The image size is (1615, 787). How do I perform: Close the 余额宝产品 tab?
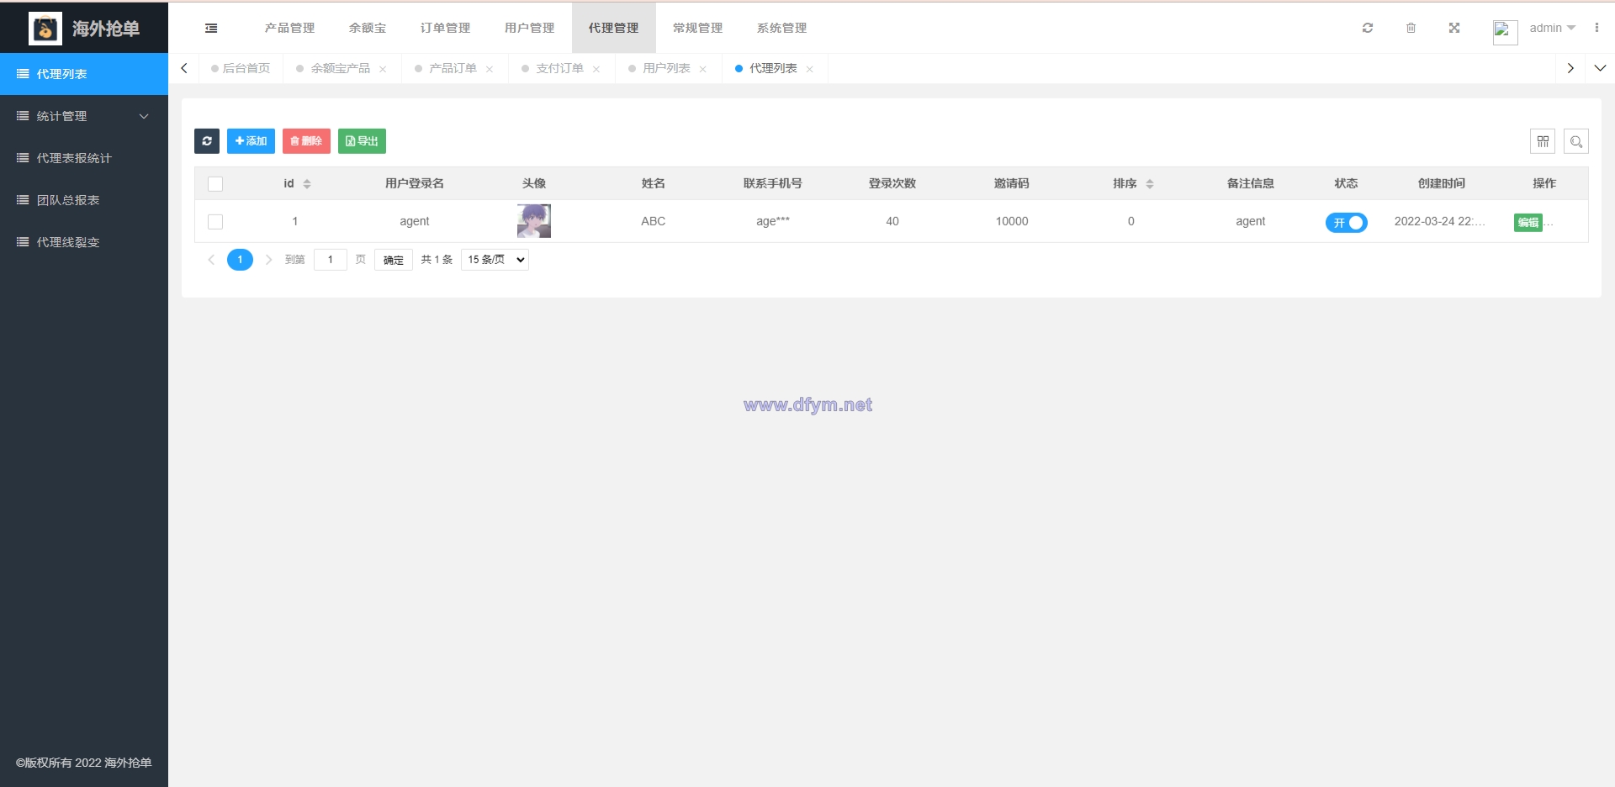coord(383,69)
